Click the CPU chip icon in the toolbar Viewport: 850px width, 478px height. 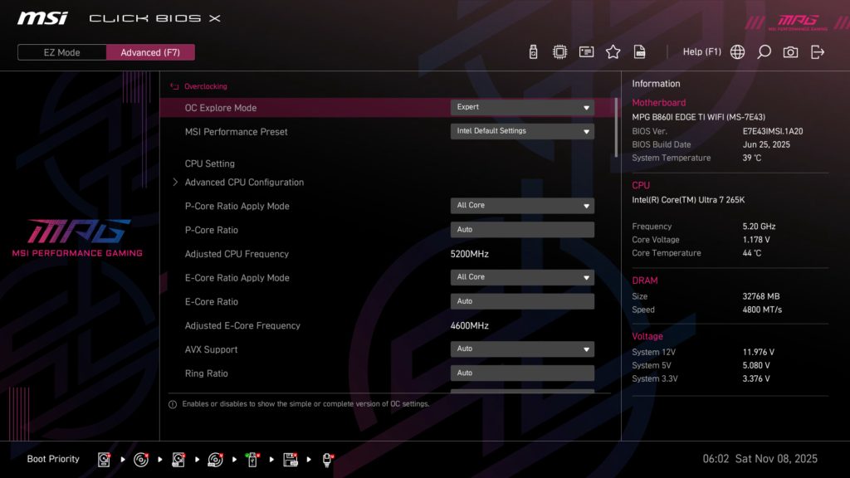[x=559, y=51]
